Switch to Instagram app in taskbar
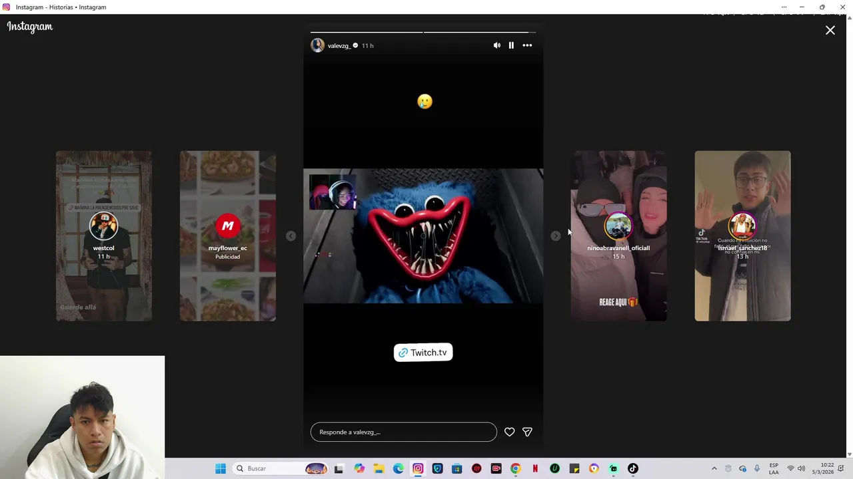Screen dimensions: 853x479 pyautogui.click(x=418, y=468)
